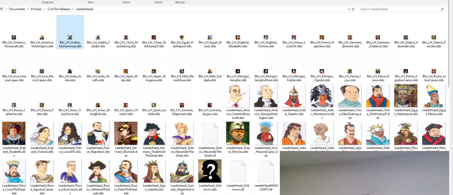Select Leaderhead_Arabia_Saladin.dds thumbnail

[294, 96]
